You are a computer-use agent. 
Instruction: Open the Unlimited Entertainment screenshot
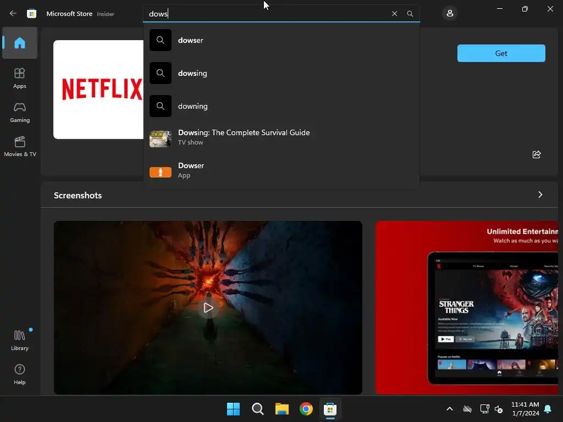tap(467, 308)
